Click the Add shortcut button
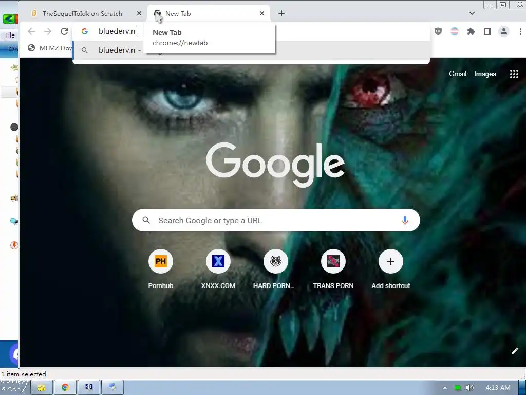Screen dimensions: 526x395 click(390, 270)
